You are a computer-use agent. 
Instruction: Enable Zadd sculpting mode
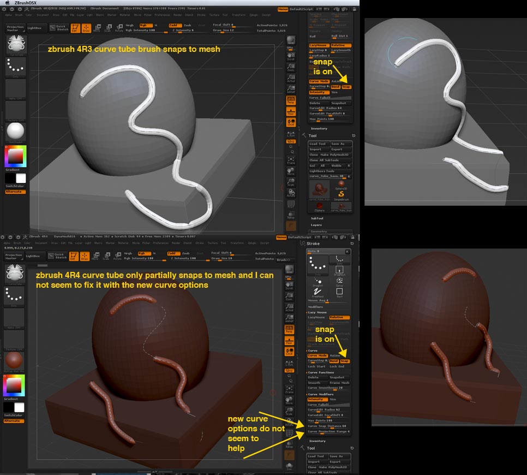[175, 26]
